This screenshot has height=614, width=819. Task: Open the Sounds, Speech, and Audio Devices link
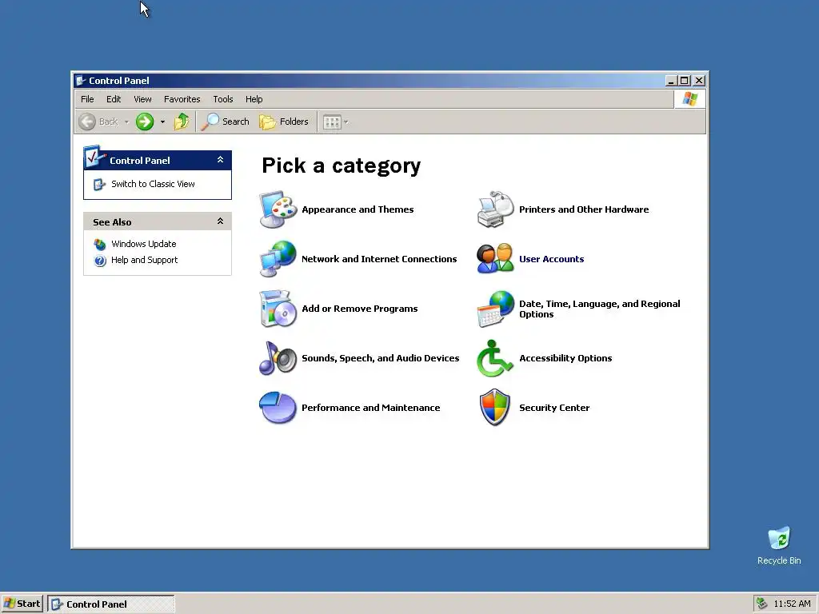pyautogui.click(x=381, y=358)
